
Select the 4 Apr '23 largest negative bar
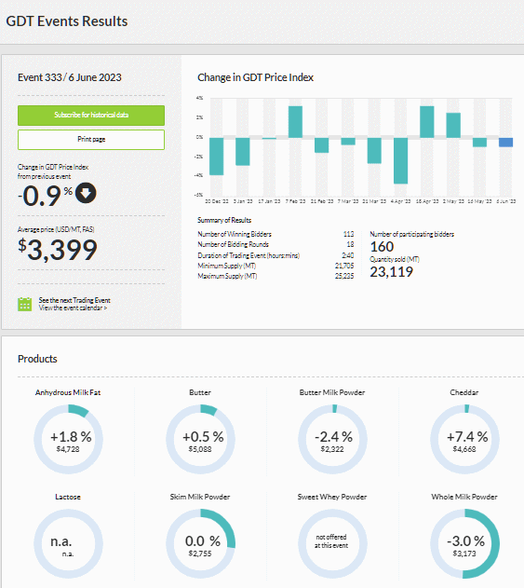pos(401,160)
